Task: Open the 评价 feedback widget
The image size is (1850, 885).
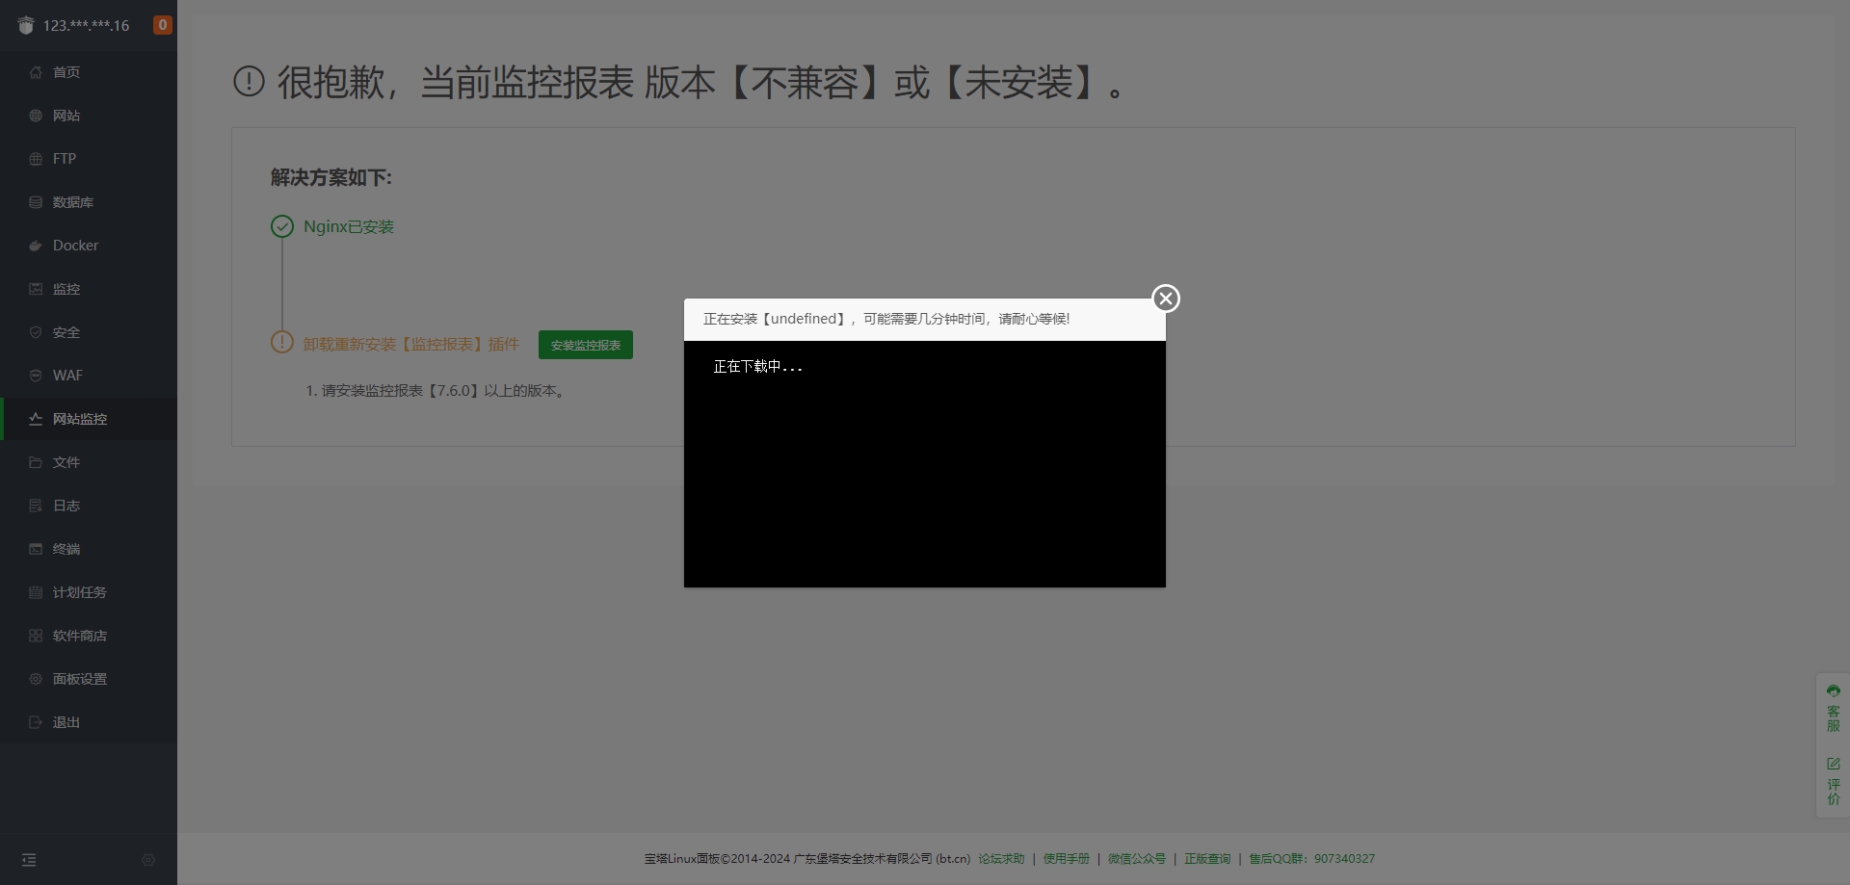Action: coord(1834,781)
